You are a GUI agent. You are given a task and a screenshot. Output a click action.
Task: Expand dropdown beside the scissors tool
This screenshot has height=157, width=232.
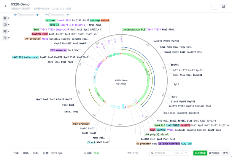(x=9, y=18)
